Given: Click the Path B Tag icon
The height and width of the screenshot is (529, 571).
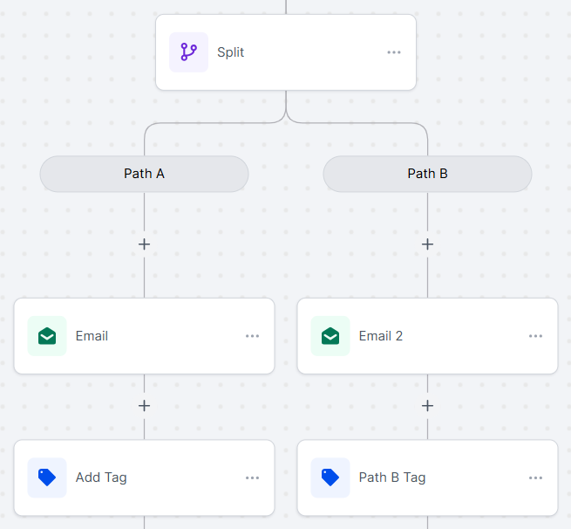Looking at the screenshot, I should coord(330,477).
